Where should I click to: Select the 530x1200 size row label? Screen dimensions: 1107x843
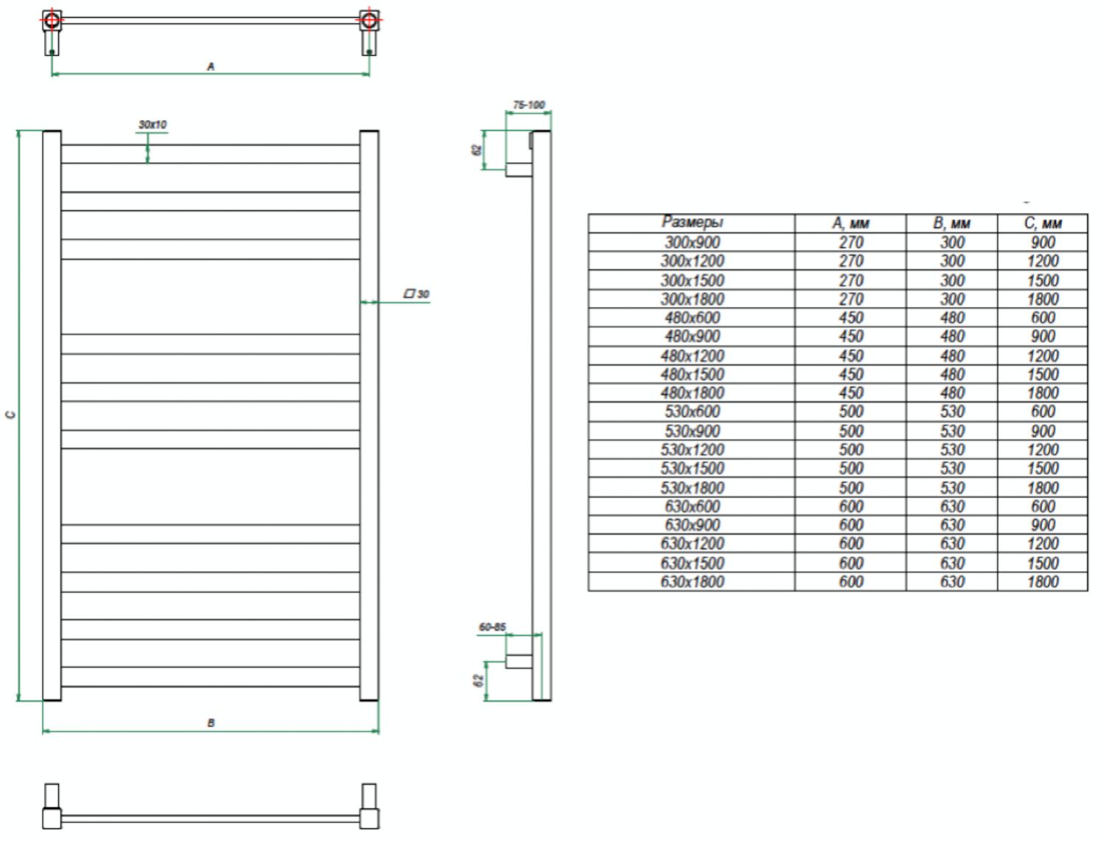[692, 450]
